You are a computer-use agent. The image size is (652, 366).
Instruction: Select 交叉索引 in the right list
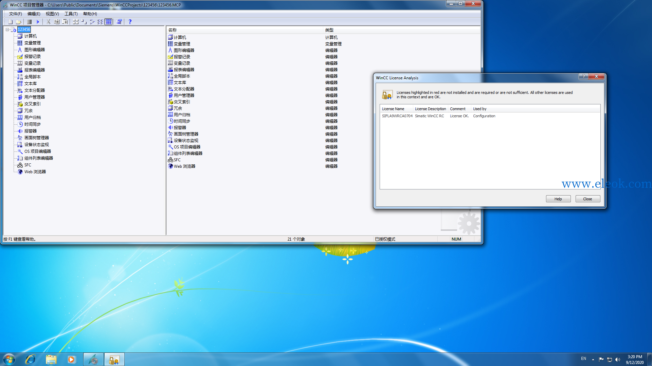tap(182, 102)
